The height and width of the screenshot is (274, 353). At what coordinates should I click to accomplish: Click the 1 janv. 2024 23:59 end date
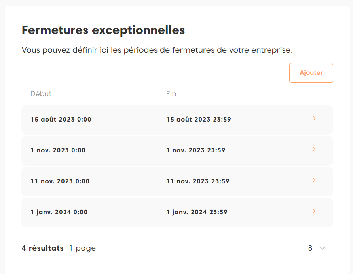(197, 212)
